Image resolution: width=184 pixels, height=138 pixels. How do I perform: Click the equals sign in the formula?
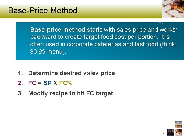(x=40, y=83)
